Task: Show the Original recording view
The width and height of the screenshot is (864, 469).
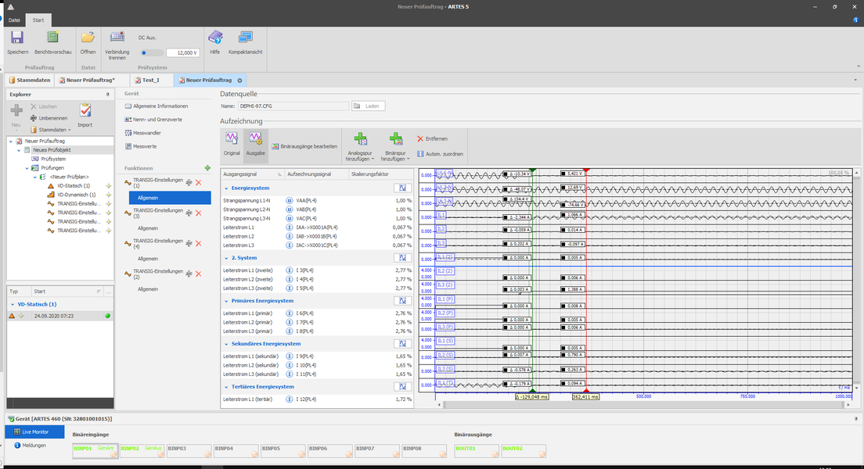Action: [232, 145]
